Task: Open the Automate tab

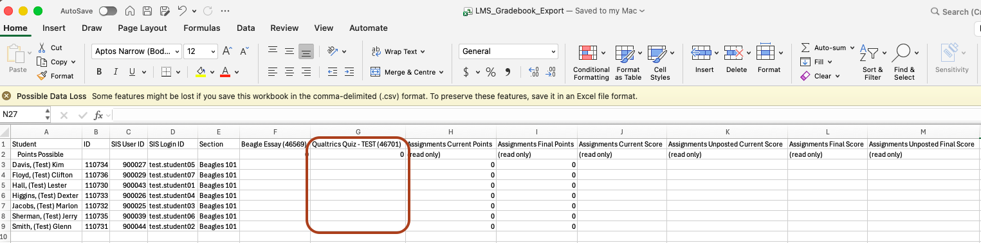Action: click(x=369, y=28)
